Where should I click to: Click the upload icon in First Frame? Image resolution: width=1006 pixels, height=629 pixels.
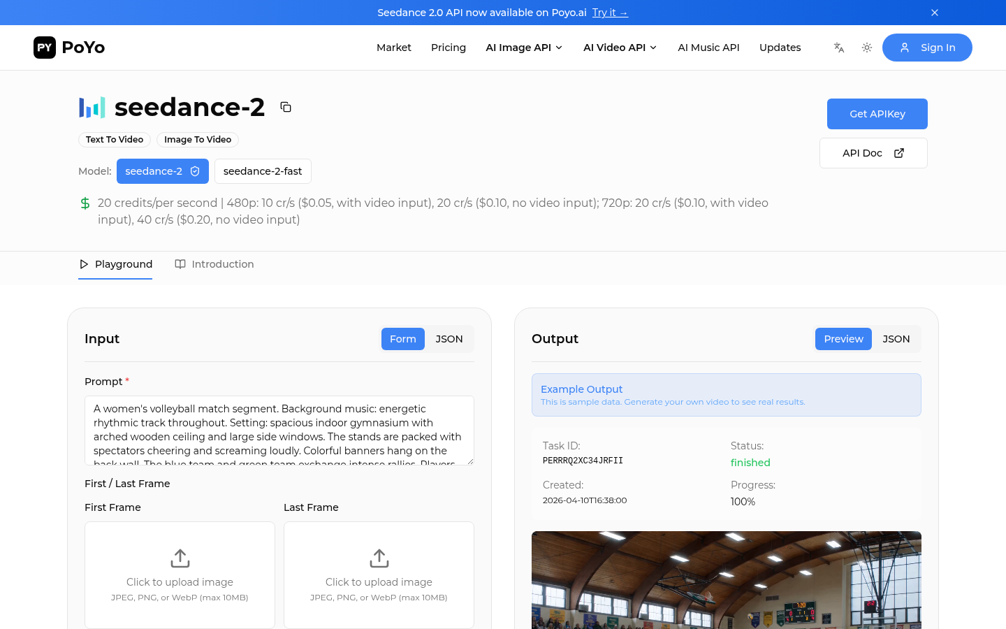coord(180,558)
